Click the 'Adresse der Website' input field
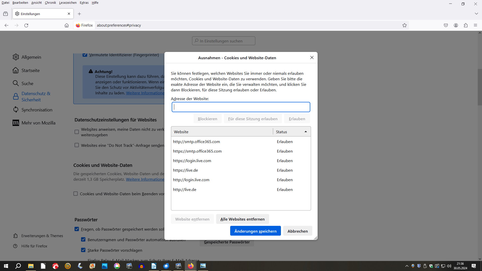Image resolution: width=482 pixels, height=271 pixels. tap(241, 107)
